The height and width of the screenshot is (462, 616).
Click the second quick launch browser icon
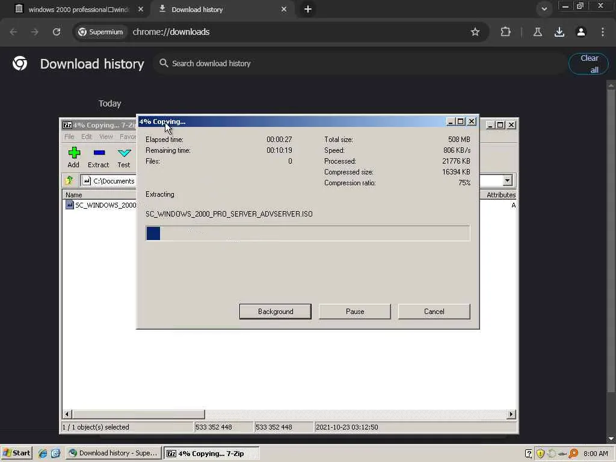coord(55,454)
